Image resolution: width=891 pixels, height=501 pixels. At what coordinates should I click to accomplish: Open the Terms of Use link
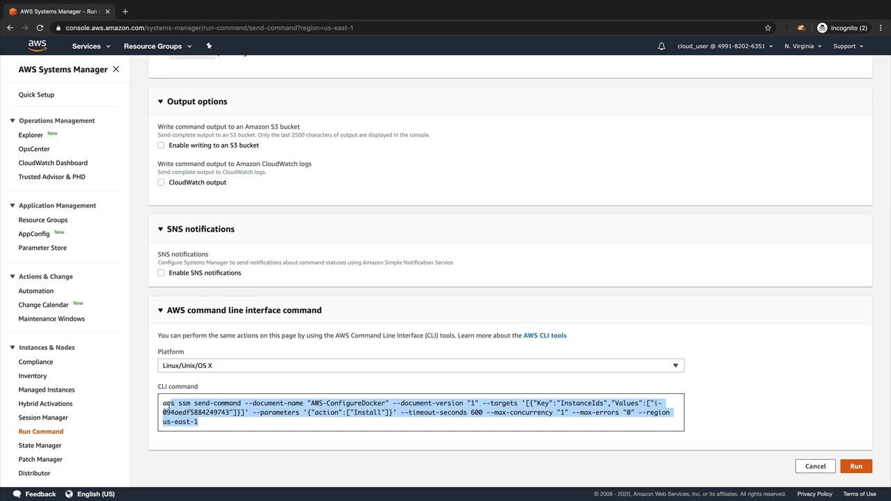[860, 494]
